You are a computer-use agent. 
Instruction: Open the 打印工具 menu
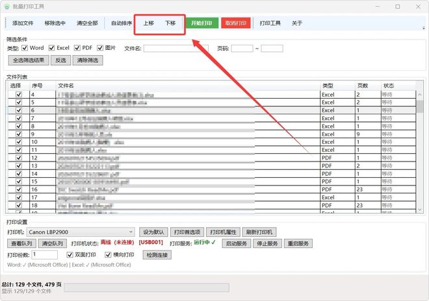coord(270,23)
